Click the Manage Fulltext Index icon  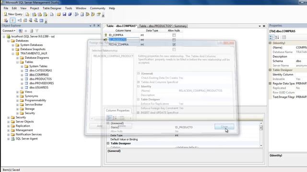(x=31, y=20)
